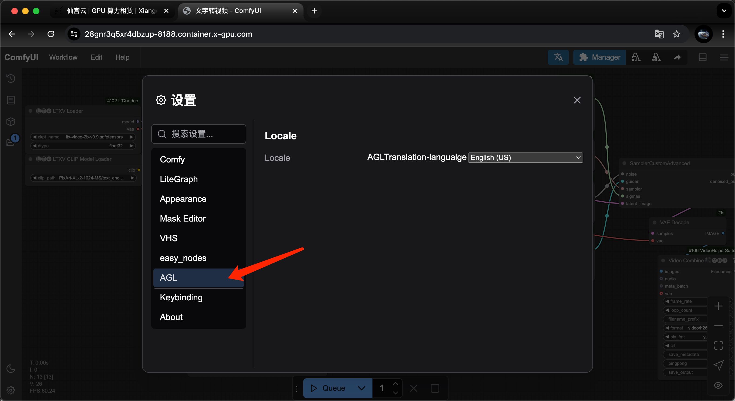Select the easy_nodes settings category
Viewport: 735px width, 401px height.
tap(198, 258)
